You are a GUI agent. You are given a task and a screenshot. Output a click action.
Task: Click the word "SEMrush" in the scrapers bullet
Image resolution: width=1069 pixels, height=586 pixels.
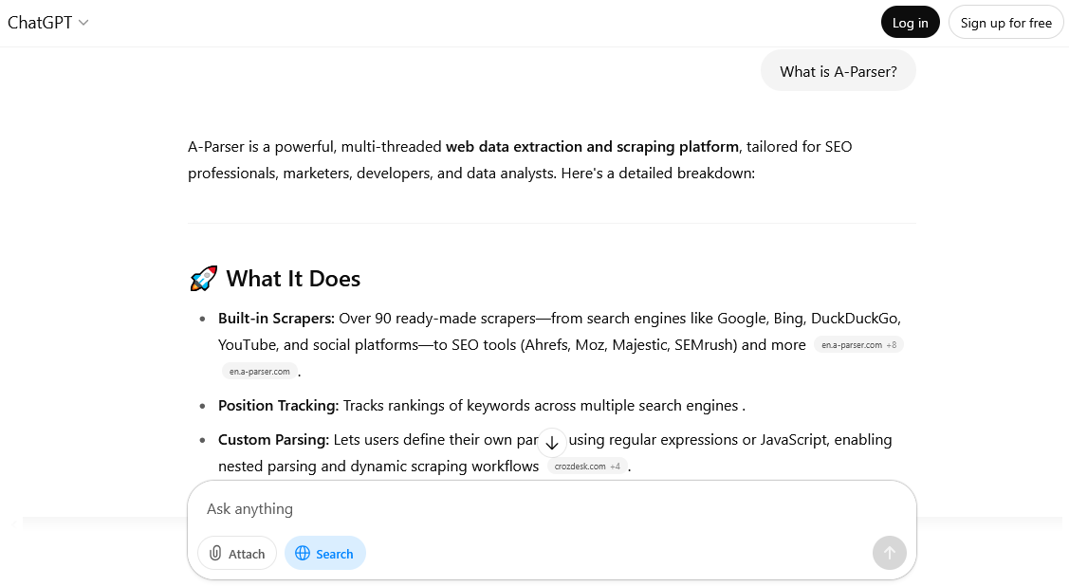click(705, 345)
